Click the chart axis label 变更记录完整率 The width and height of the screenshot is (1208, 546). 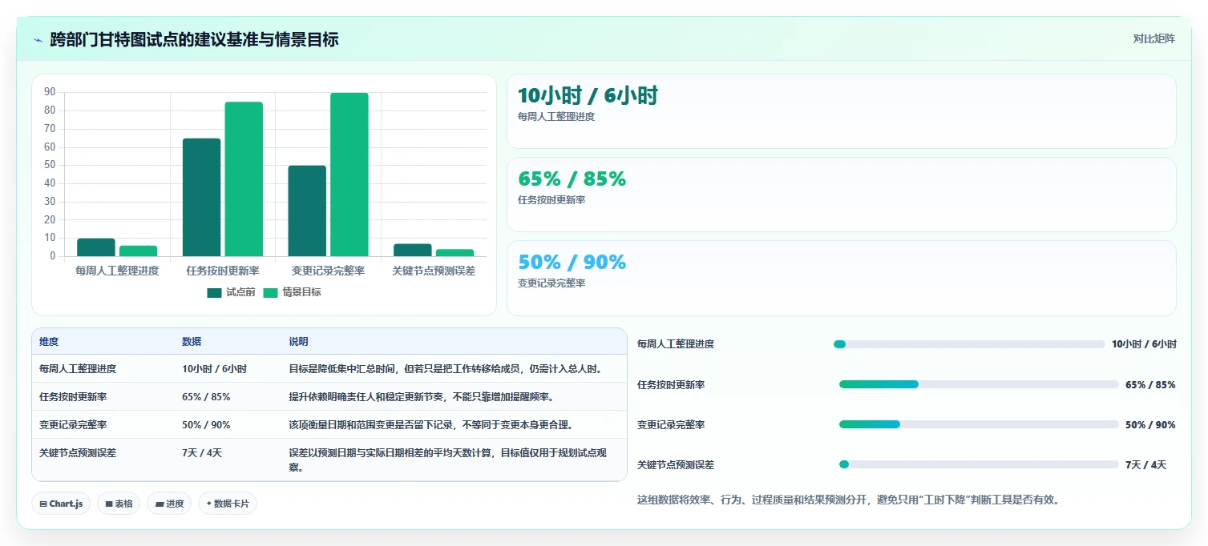[328, 271]
